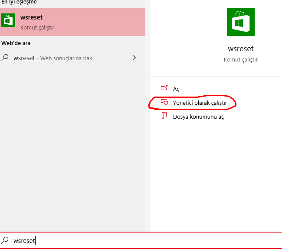Click the large wsreset Store icon in preview

pos(240,22)
